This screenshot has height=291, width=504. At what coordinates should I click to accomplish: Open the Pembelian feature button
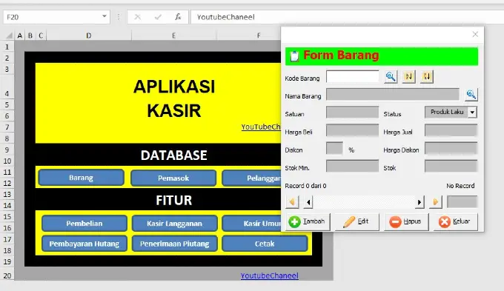pyautogui.click(x=84, y=223)
